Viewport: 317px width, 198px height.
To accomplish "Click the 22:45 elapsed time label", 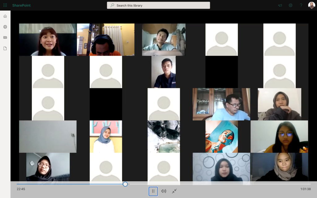I will (x=21, y=189).
